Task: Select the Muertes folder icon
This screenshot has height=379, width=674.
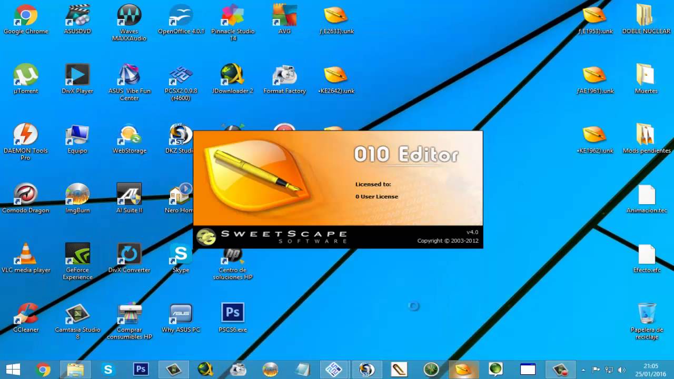Action: pos(647,79)
